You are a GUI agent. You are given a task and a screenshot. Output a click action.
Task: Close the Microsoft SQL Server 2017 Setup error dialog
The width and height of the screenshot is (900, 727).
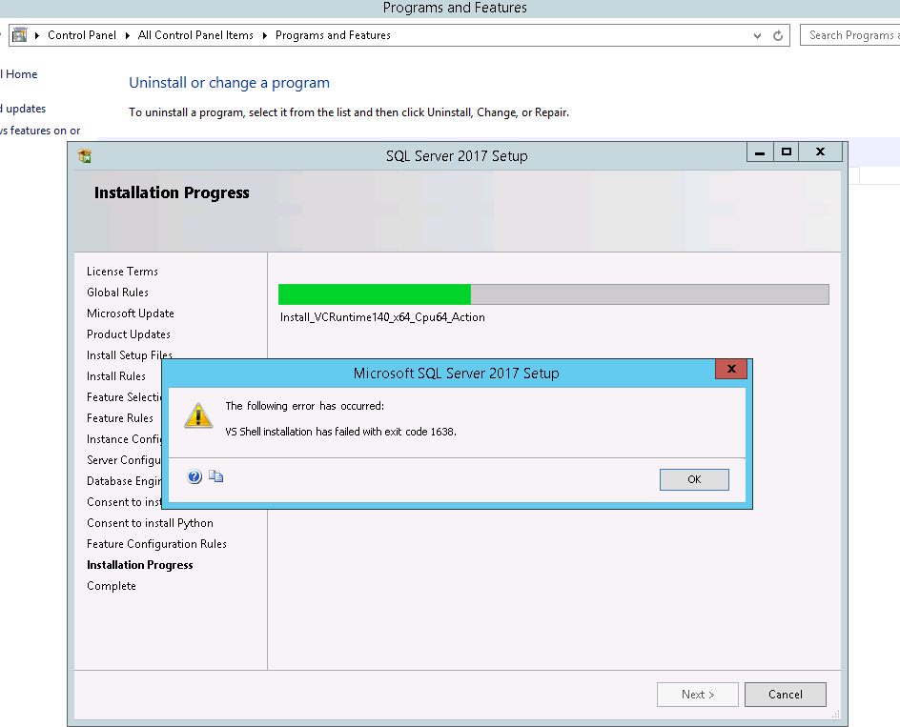731,369
